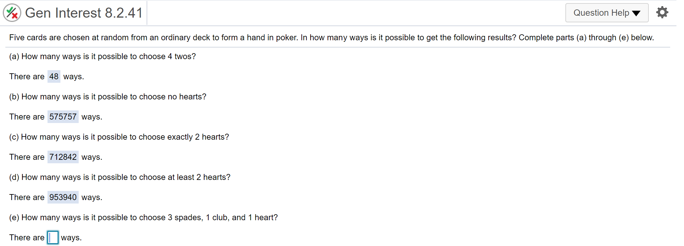
Task: Select the answer box containing 575757
Action: tap(63, 117)
